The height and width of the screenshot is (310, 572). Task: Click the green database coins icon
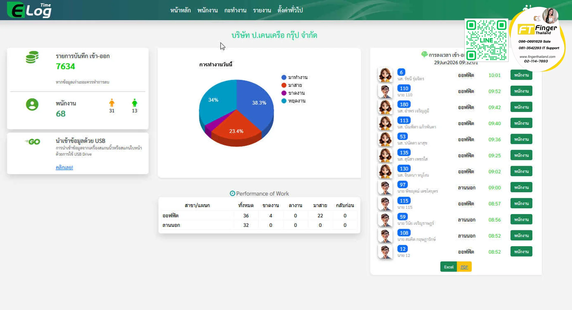pyautogui.click(x=32, y=57)
